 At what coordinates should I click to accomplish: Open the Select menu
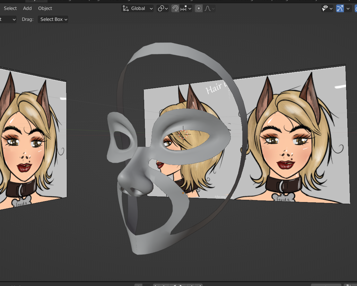10,8
